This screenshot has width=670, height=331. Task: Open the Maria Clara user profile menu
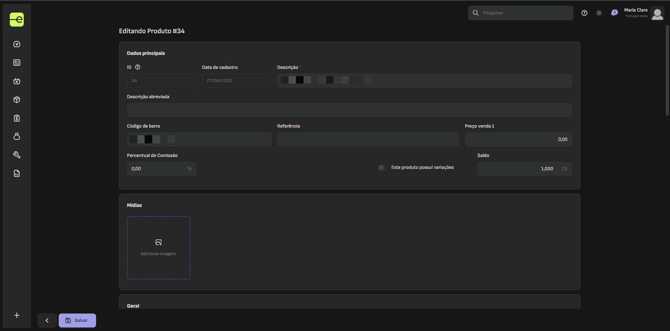point(644,13)
